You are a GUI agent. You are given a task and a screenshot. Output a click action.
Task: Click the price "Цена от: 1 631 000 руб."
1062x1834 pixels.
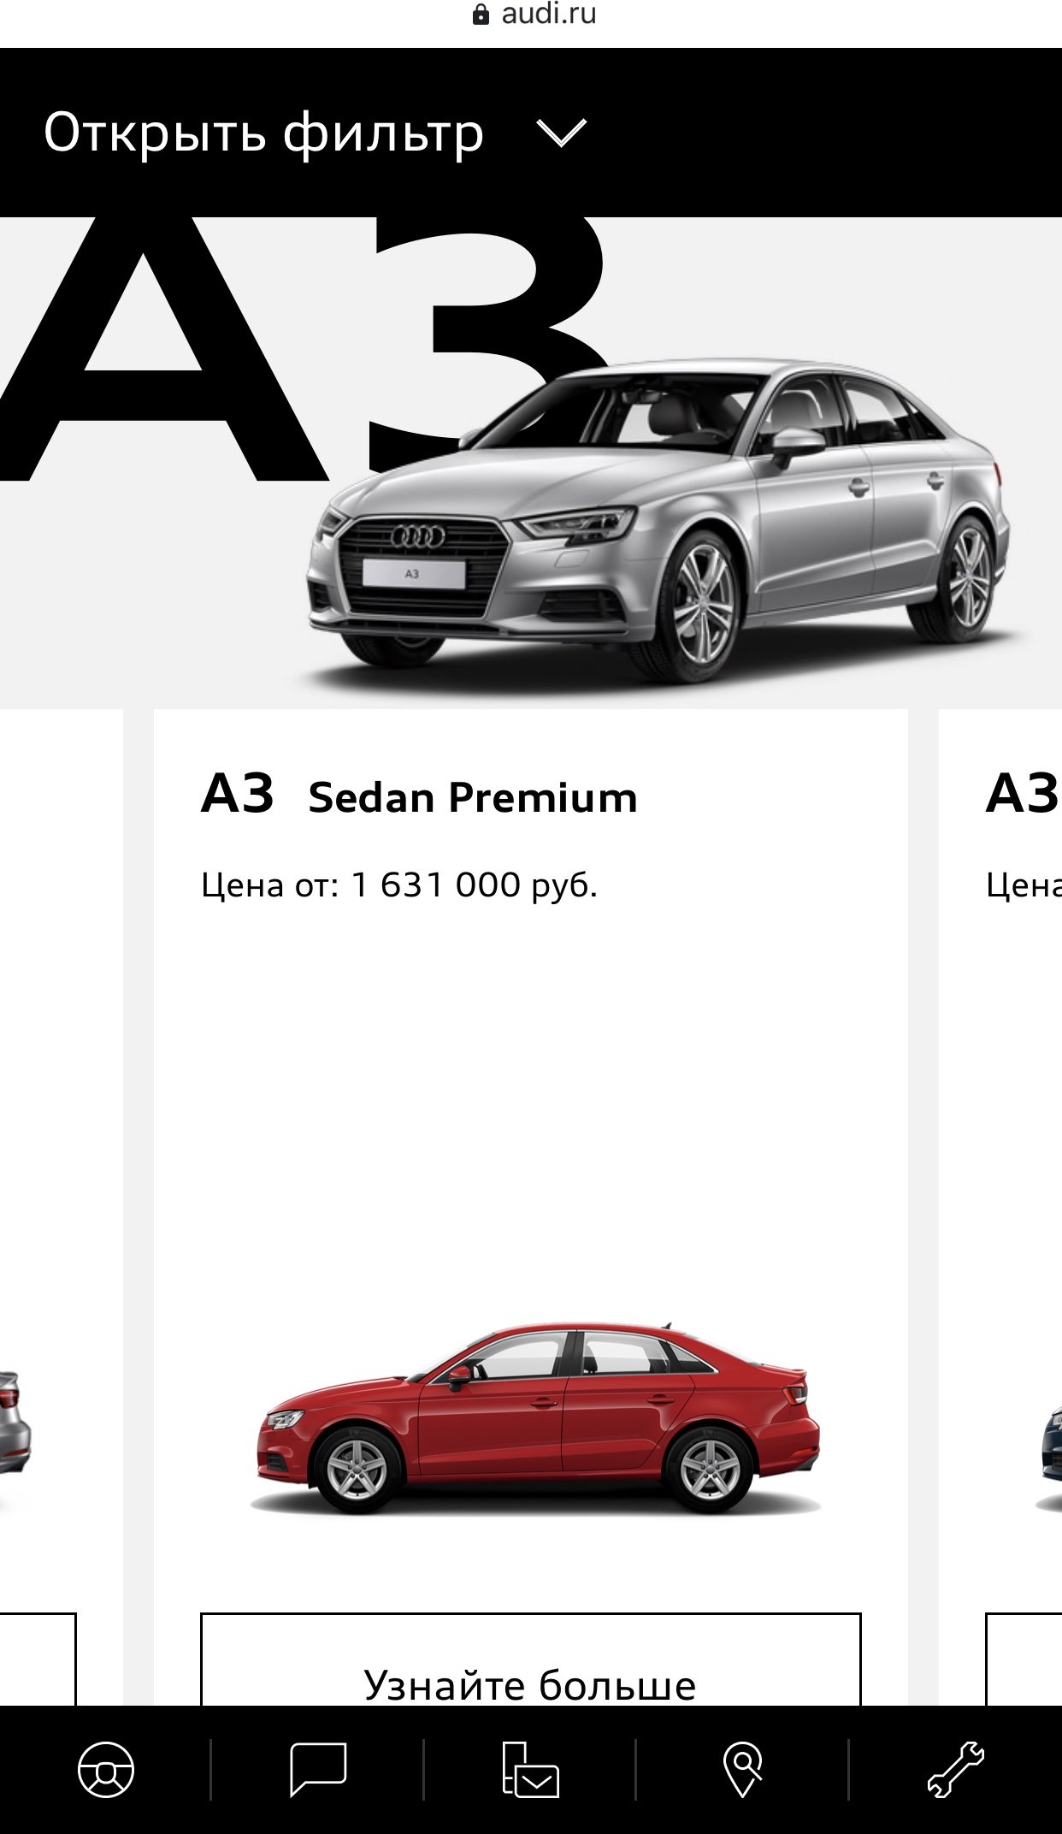(x=399, y=884)
